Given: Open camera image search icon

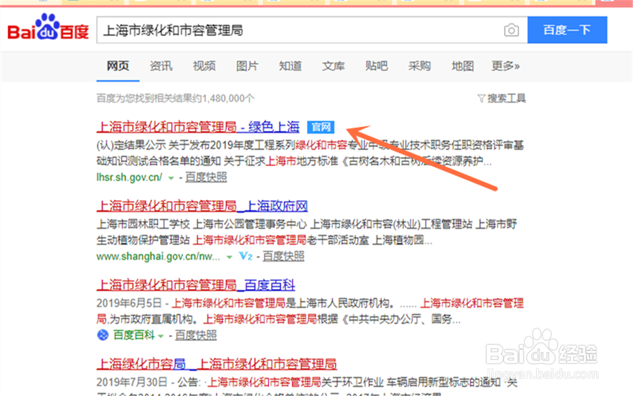Looking at the screenshot, I should [x=511, y=30].
